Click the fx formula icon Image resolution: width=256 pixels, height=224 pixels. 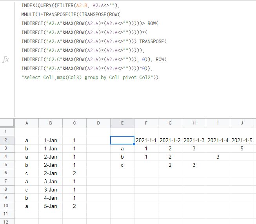(6, 60)
